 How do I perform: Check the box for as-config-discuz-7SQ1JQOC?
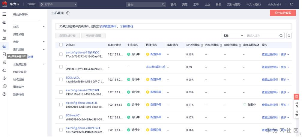[61, 54]
